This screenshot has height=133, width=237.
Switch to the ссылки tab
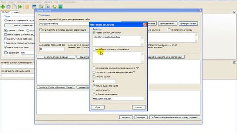click(x=15, y=12)
